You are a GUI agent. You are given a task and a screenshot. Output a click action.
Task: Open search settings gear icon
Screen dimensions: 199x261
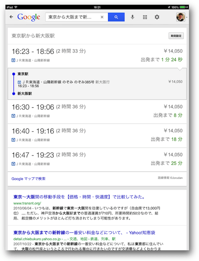[x=157, y=17]
